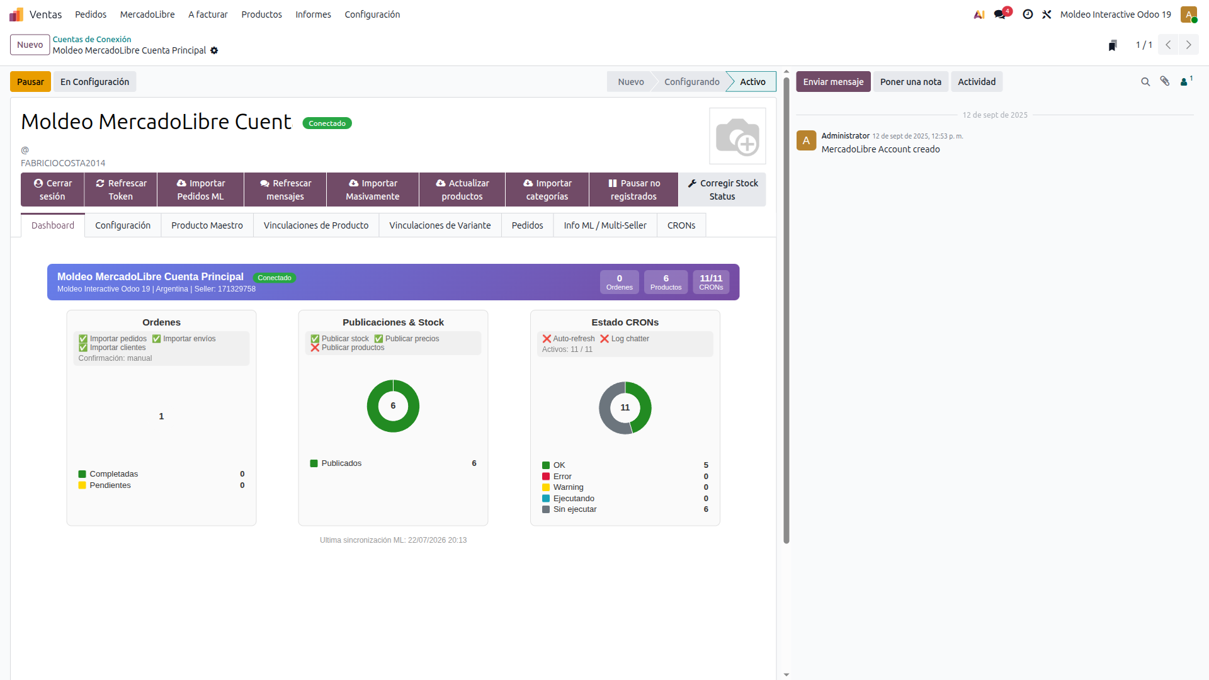The width and height of the screenshot is (1209, 680).
Task: Click Refrescar Token button
Action: point(121,190)
